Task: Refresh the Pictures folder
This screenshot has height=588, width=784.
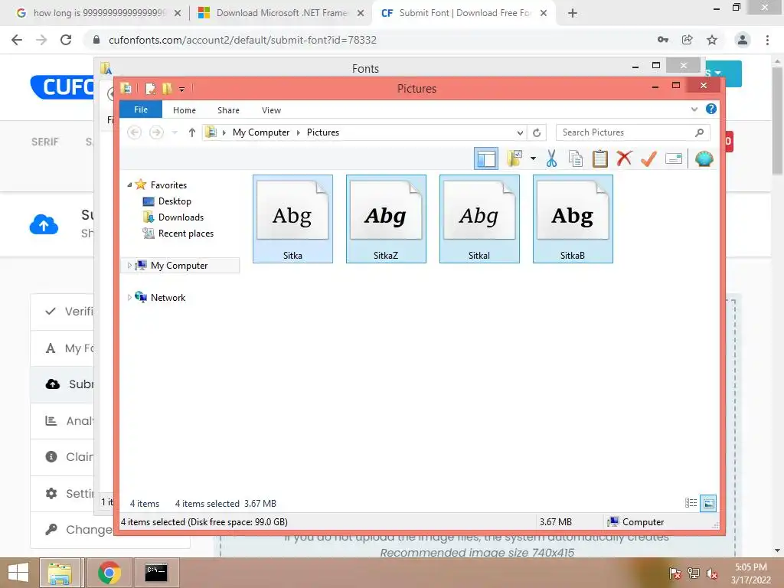Action: pos(537,132)
